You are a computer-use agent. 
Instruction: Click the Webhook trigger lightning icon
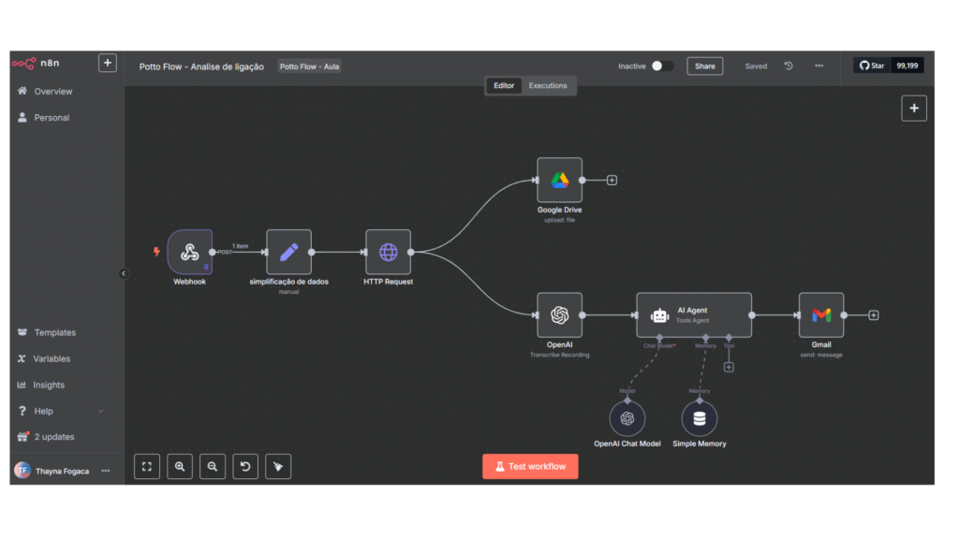(x=156, y=251)
